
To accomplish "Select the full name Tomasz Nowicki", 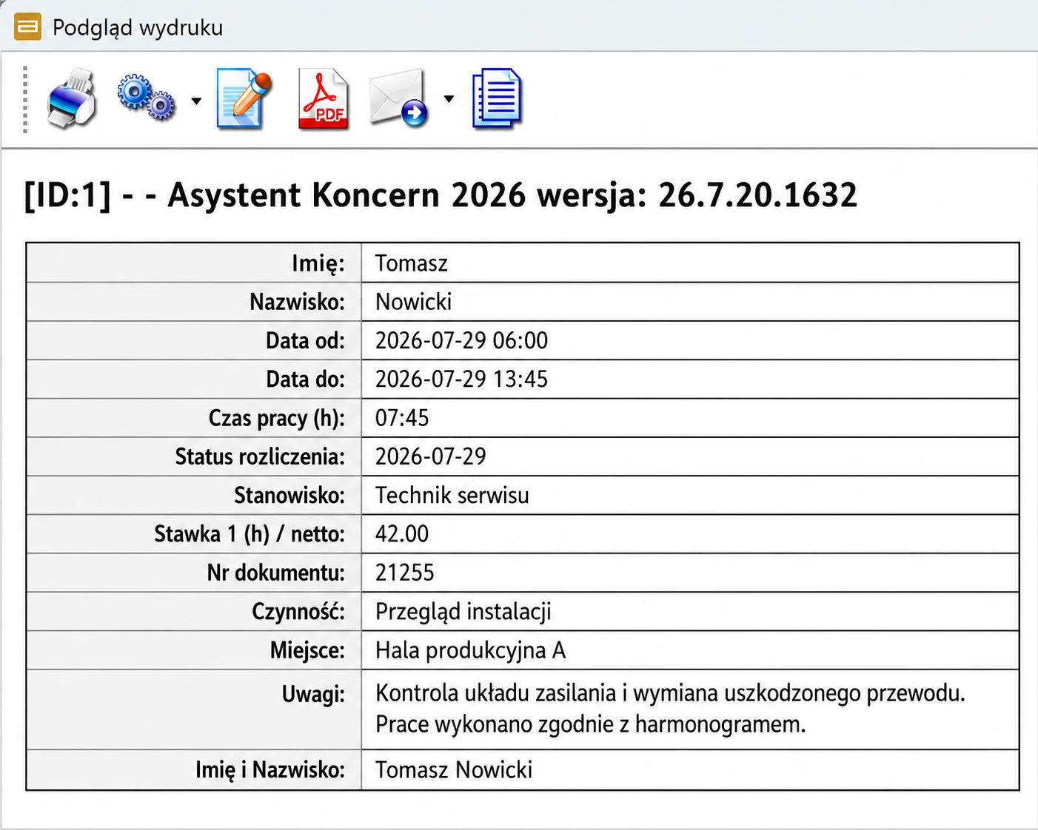I will (x=454, y=770).
